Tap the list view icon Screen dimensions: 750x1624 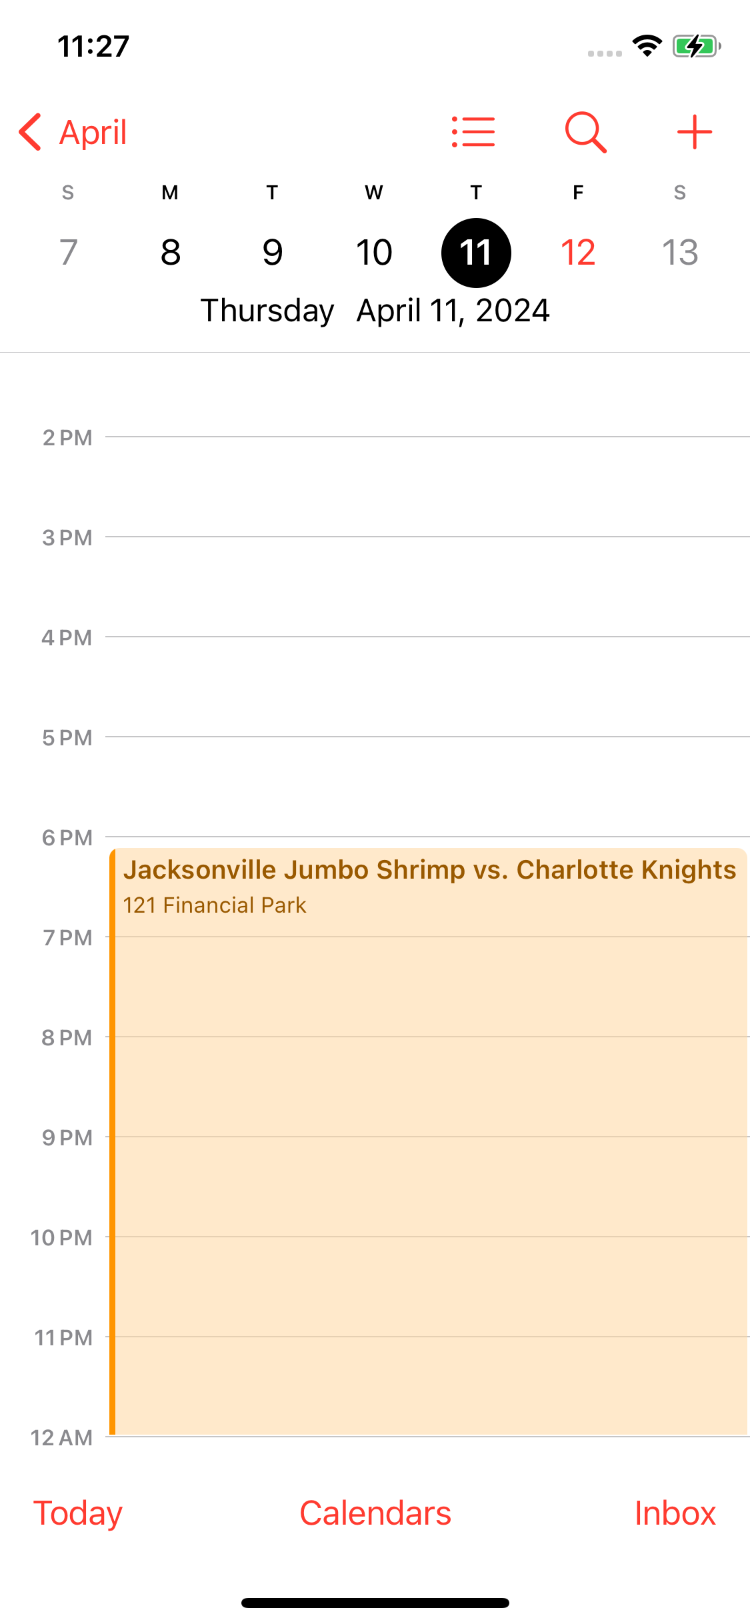(473, 132)
